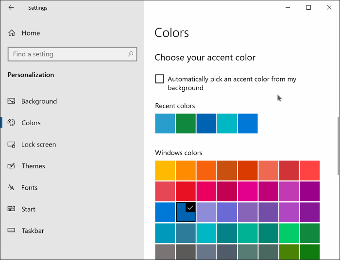The width and height of the screenshot is (340, 260).
Task: Click the Start tiles icon
Action: click(11, 209)
